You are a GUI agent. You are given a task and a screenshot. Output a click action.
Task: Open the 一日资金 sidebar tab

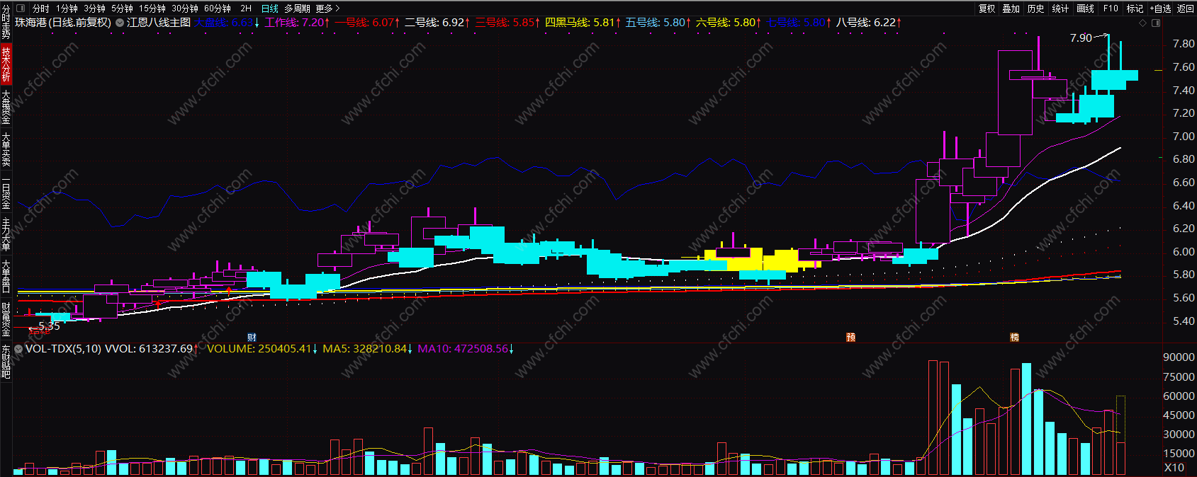tap(6, 192)
